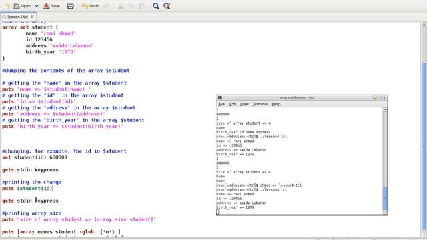The height and width of the screenshot is (240, 427).
Task: Click the line 'puts "address => $student(address)"'
Action: click(x=53, y=114)
